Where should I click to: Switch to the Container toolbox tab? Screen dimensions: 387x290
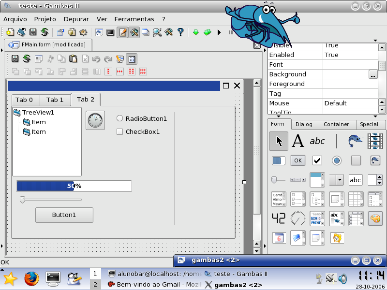(x=336, y=124)
